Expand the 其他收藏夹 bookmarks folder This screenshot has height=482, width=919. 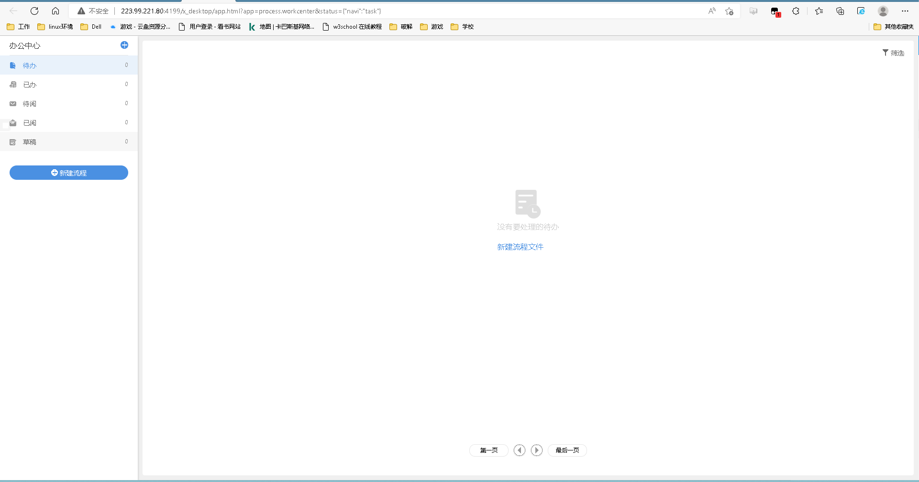point(893,27)
